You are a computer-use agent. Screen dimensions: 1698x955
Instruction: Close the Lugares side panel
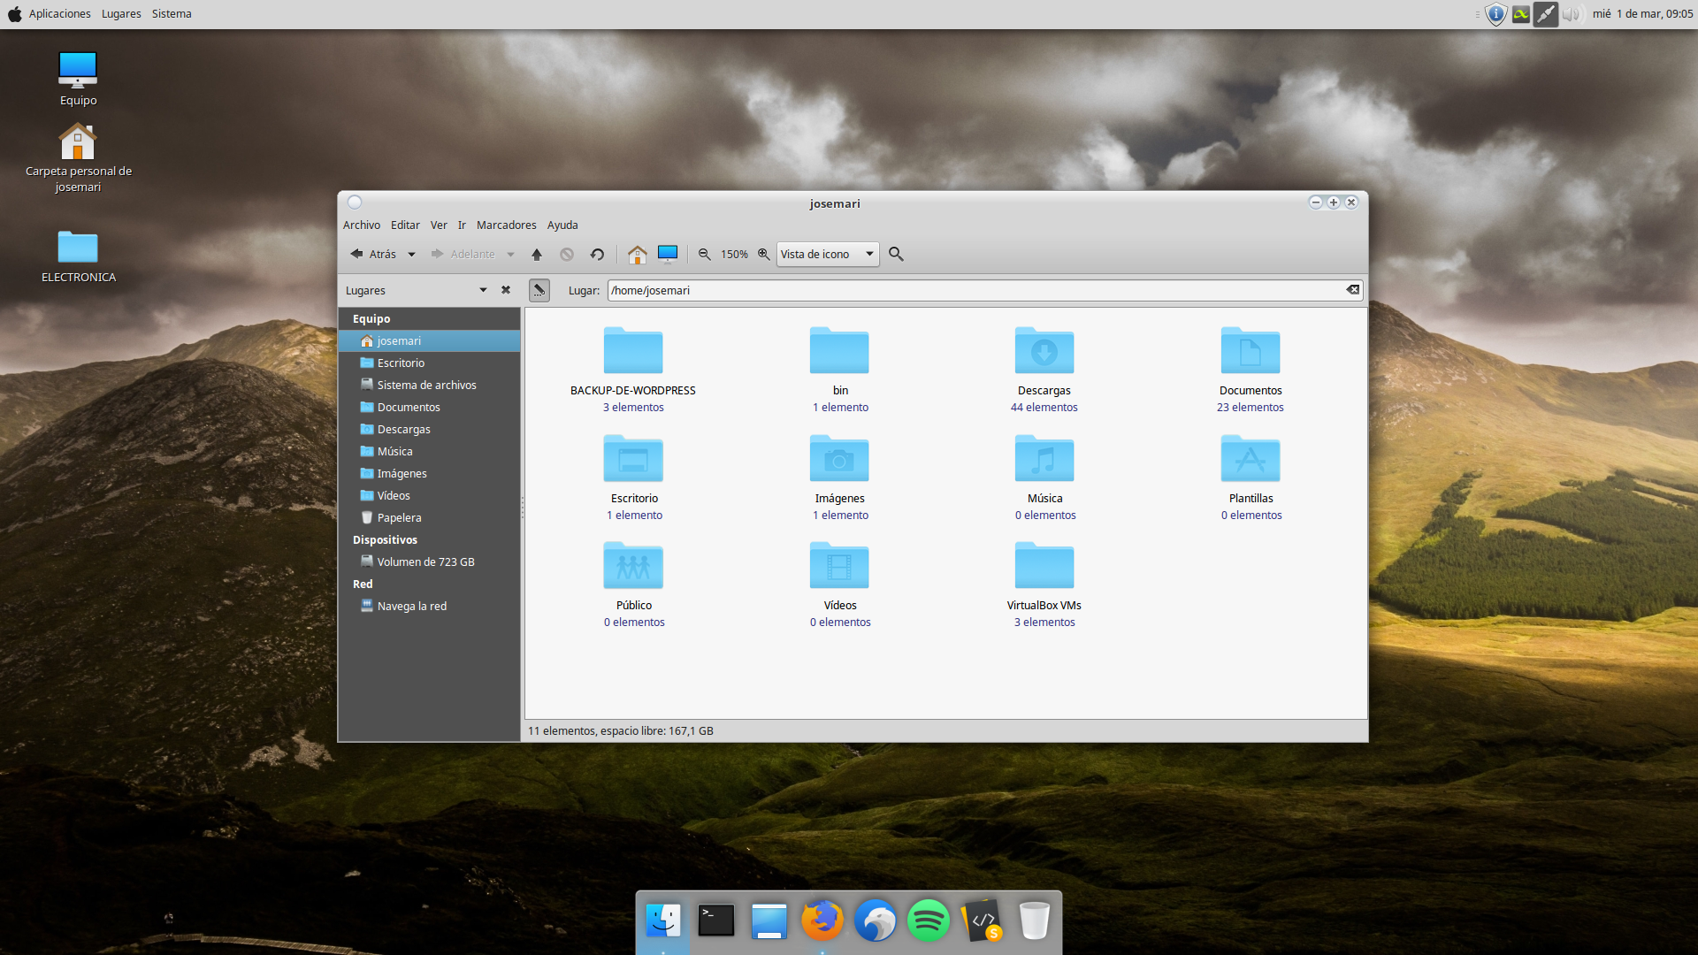tap(506, 290)
